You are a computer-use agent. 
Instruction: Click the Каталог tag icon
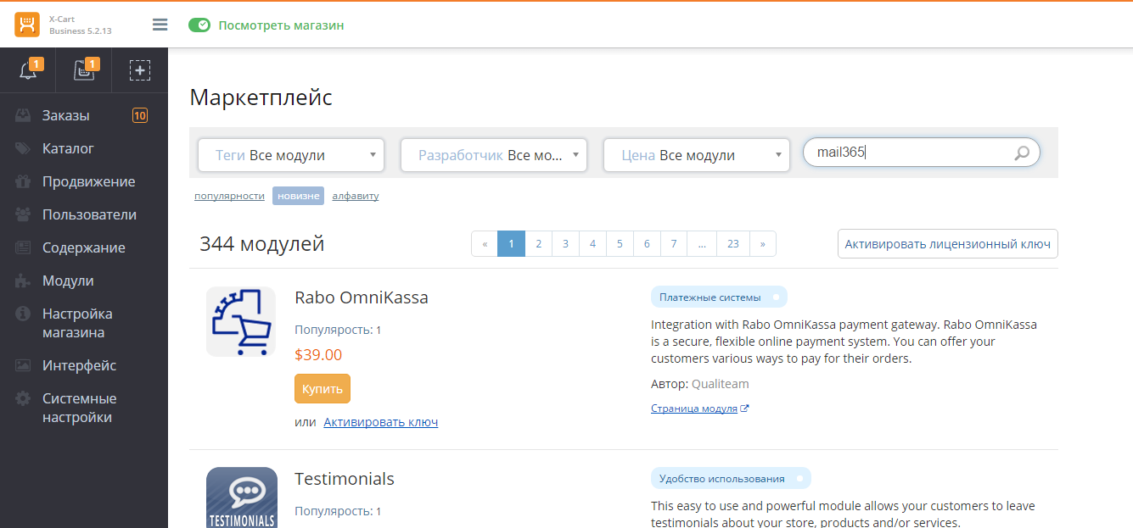tap(23, 148)
